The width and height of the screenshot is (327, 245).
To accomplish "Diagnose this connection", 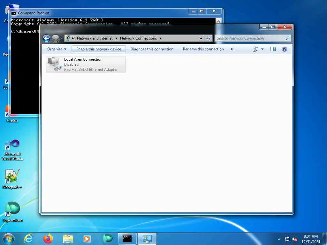I will [152, 49].
